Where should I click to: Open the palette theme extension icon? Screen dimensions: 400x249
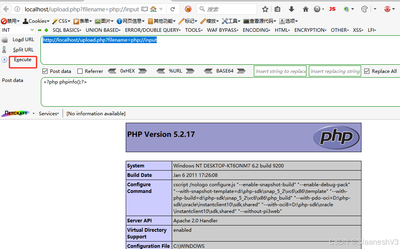365,9
